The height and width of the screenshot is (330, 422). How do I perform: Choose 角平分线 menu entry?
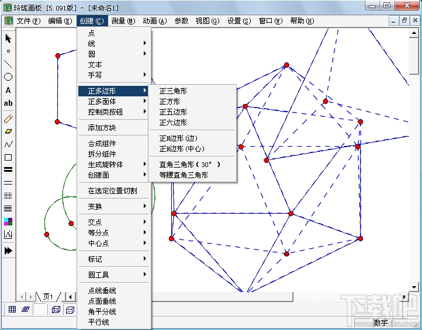114,311
